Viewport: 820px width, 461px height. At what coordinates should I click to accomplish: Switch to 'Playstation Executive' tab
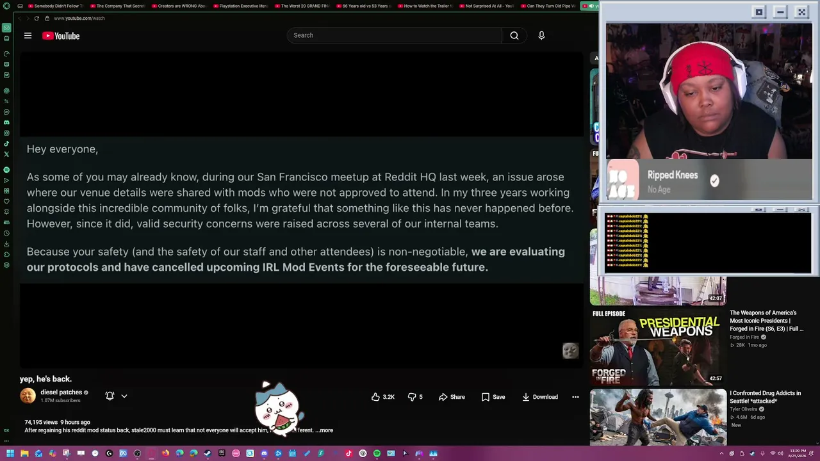point(241,6)
